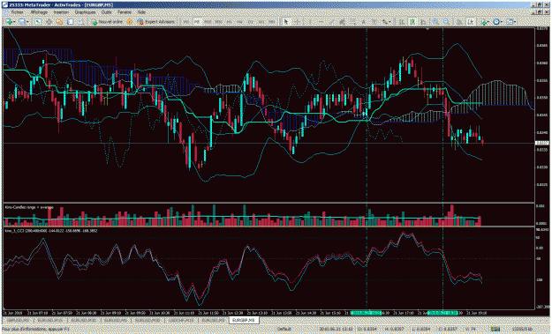Open the Fichier menu
The image size is (552, 334).
18,12
